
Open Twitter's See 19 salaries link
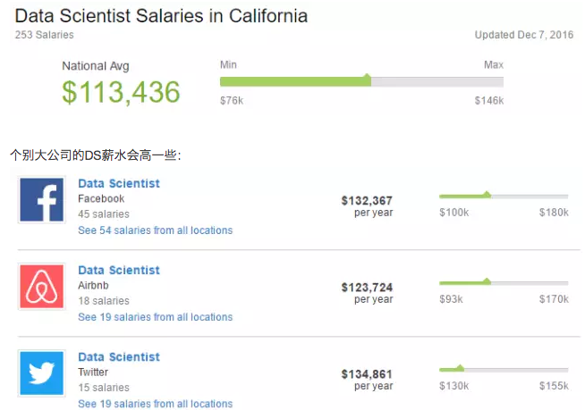pyautogui.click(x=156, y=404)
